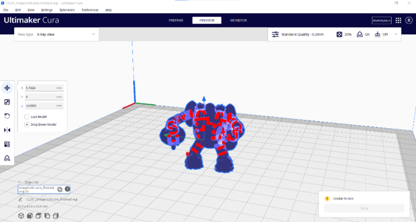Select the Mirror tool
Viewport: 416px width, 222px height.
coord(7,130)
